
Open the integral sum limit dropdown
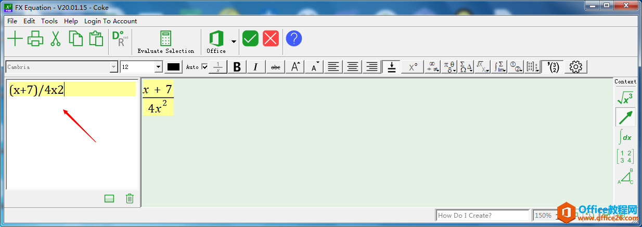[x=500, y=67]
